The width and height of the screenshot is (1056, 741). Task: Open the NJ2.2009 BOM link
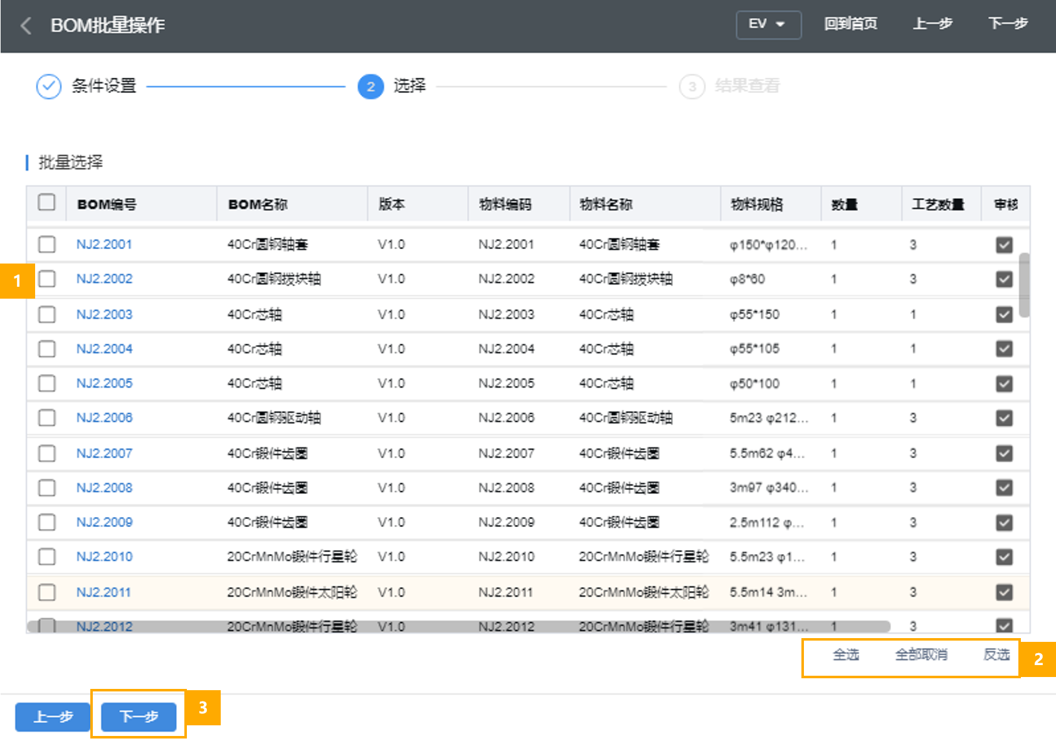point(104,522)
